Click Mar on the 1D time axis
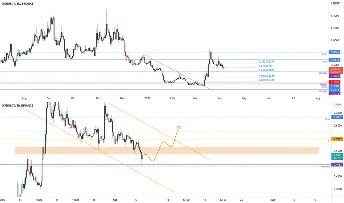The width and height of the screenshot is (344, 203). click(x=195, y=98)
